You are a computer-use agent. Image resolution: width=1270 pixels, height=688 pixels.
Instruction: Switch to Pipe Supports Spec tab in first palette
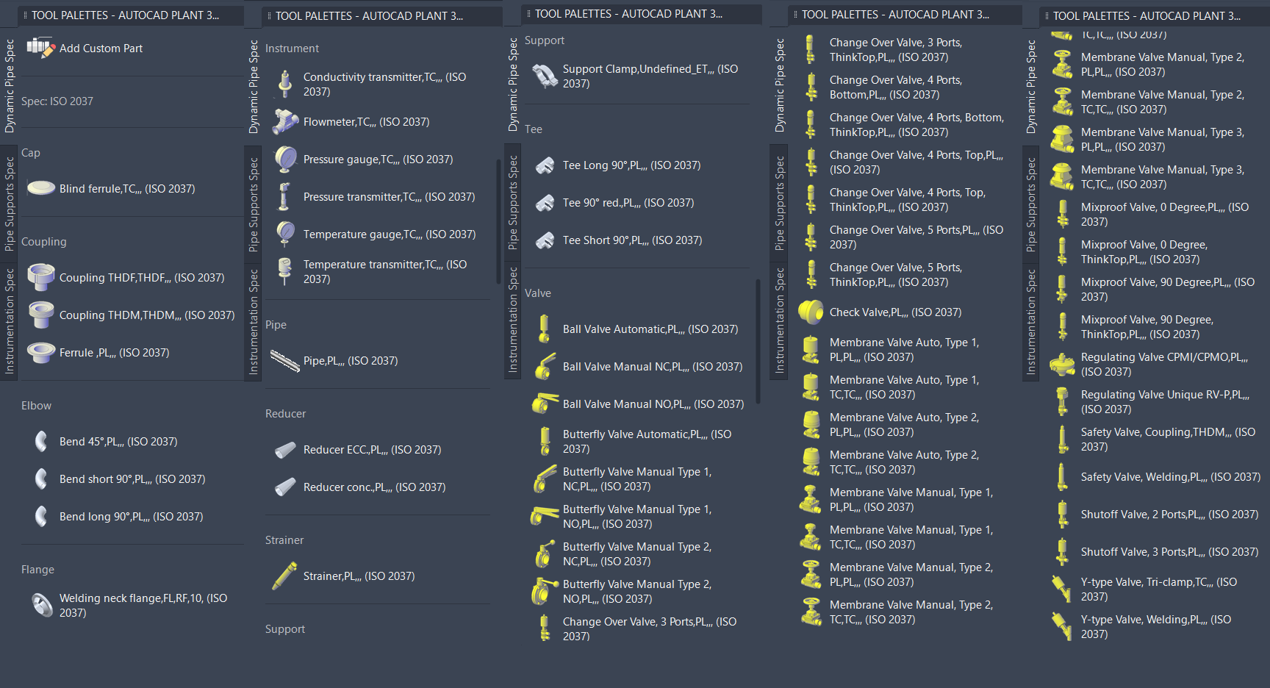pyautogui.click(x=10, y=204)
